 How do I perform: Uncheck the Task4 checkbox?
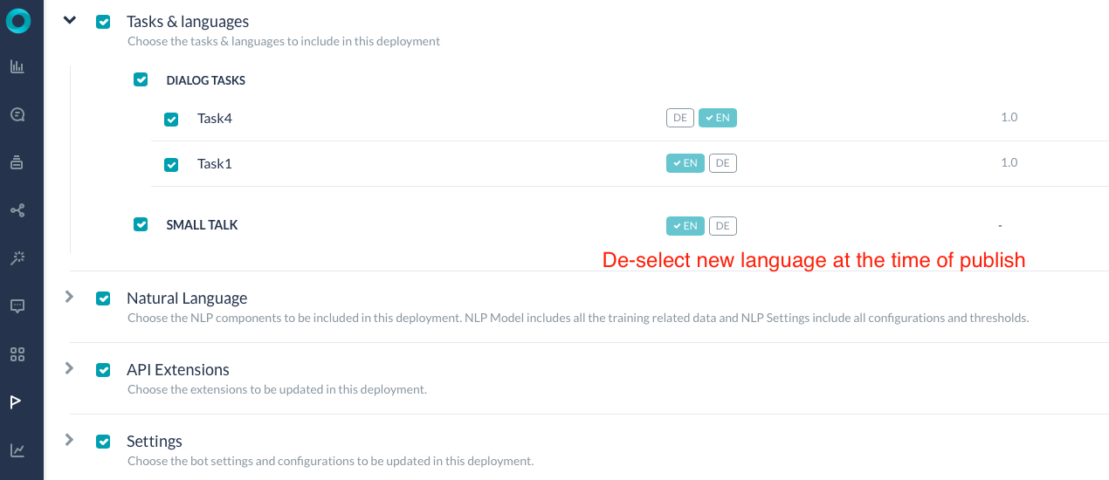coord(171,119)
